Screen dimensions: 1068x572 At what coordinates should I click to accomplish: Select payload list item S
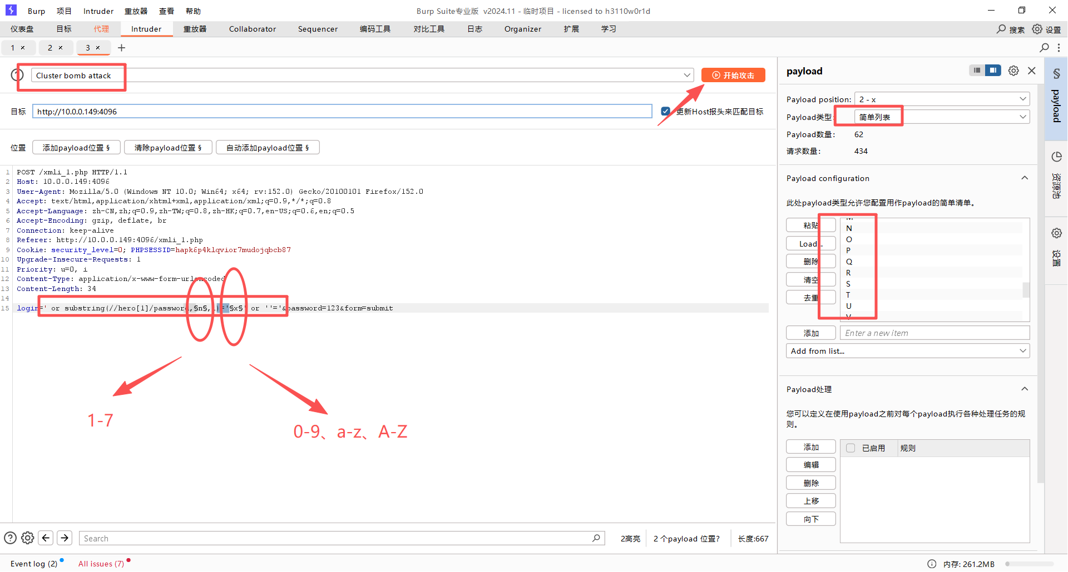pyautogui.click(x=932, y=283)
